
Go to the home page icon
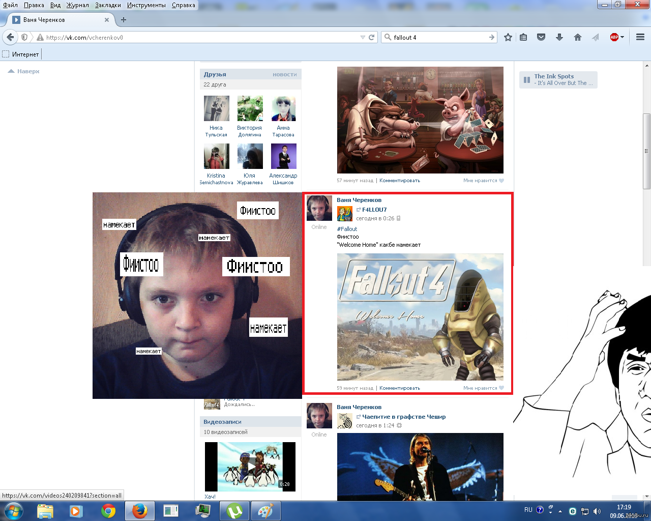coord(577,37)
